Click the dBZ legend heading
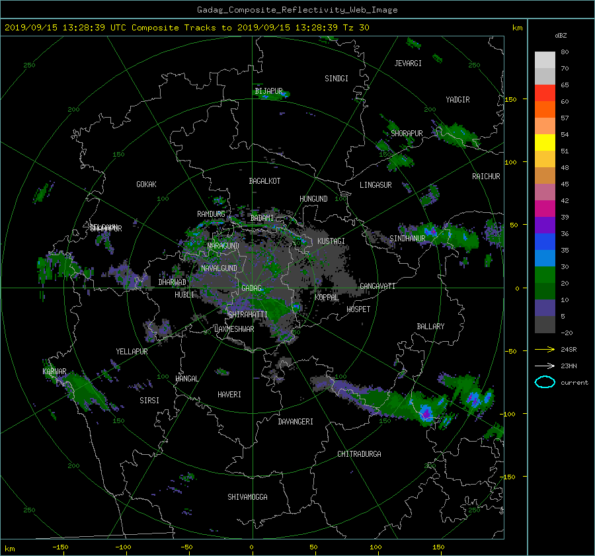The height and width of the screenshot is (556, 595). point(561,36)
